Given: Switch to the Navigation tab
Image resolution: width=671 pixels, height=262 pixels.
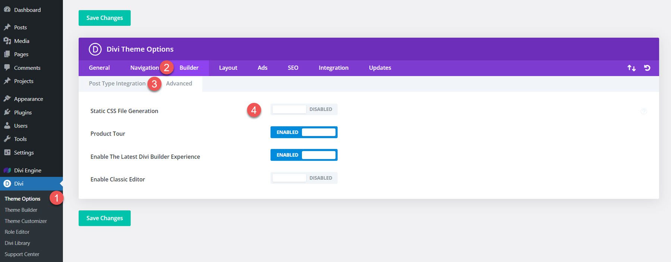Looking at the screenshot, I should click(x=145, y=68).
